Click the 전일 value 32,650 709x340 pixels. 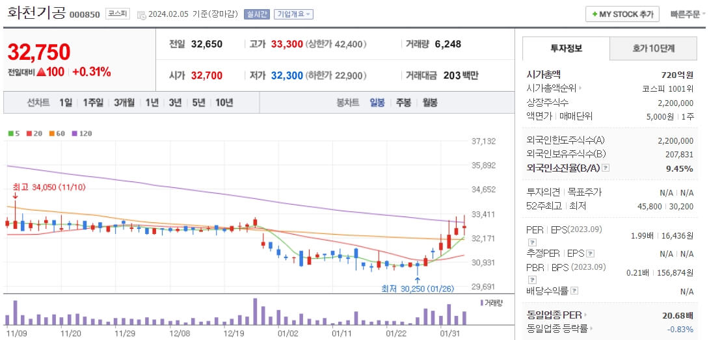coord(207,44)
